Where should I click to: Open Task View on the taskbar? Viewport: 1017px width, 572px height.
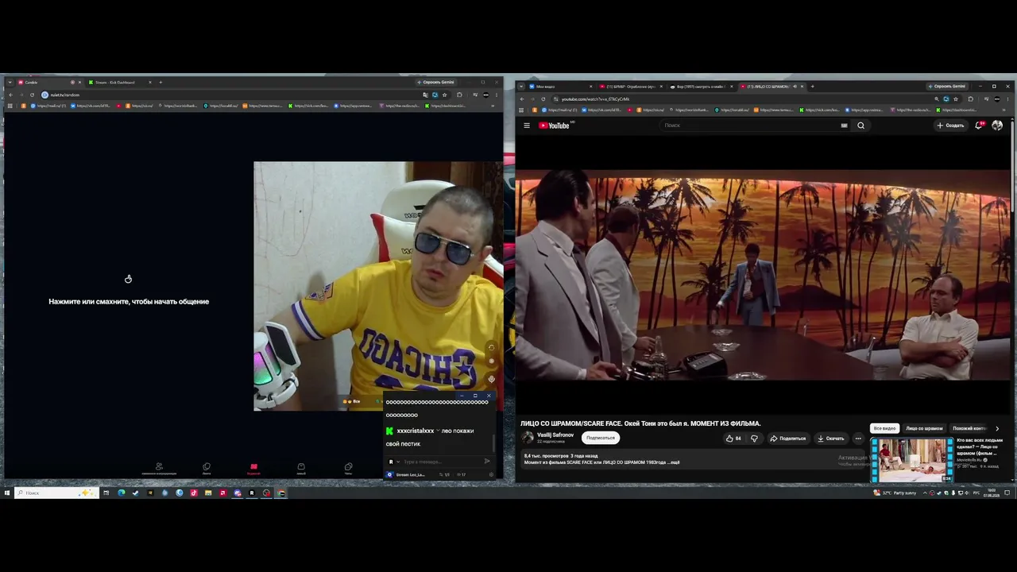(106, 493)
